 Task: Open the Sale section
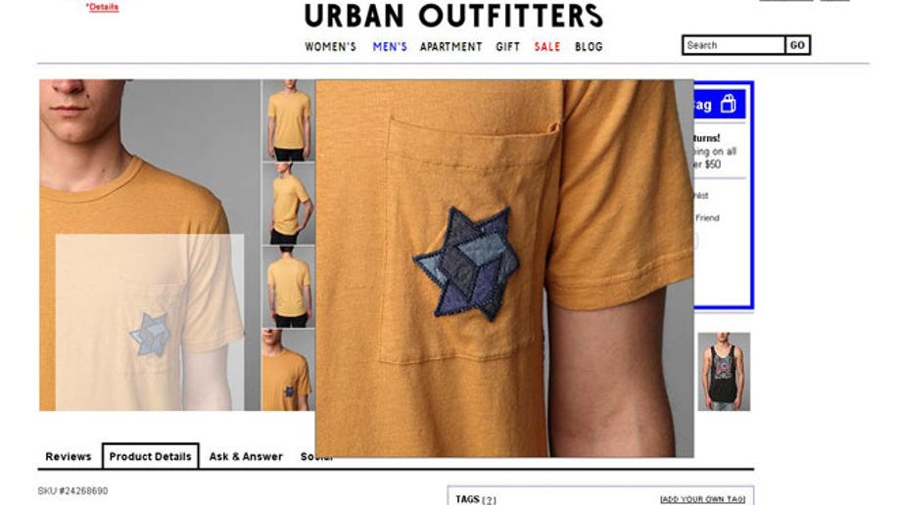[x=547, y=47]
